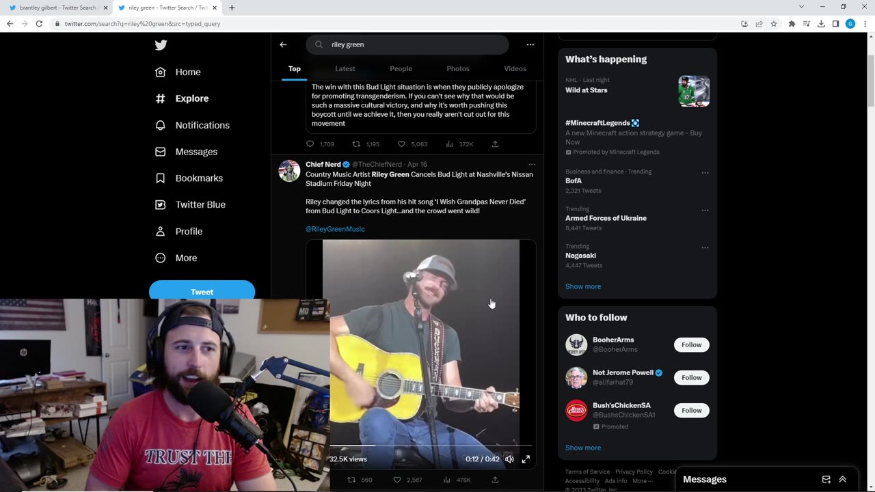This screenshot has height=492, width=875.
Task: Click the blue Tweet button
Action: [x=202, y=290]
